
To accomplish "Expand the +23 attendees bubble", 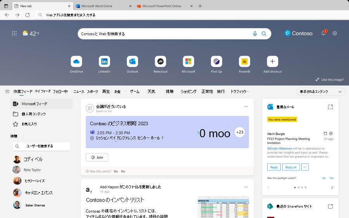I will 240,132.
